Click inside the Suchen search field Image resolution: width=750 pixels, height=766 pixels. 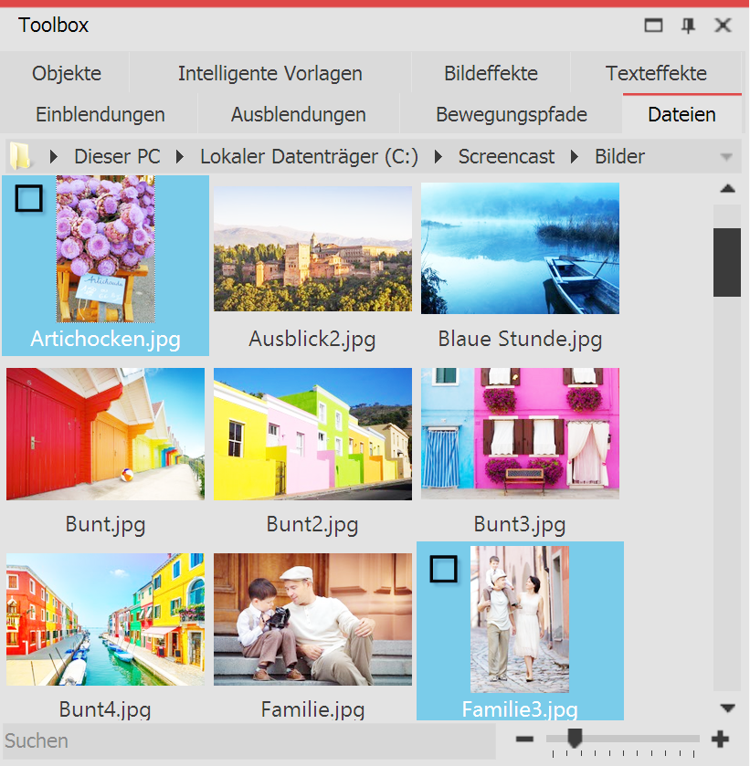[183, 740]
